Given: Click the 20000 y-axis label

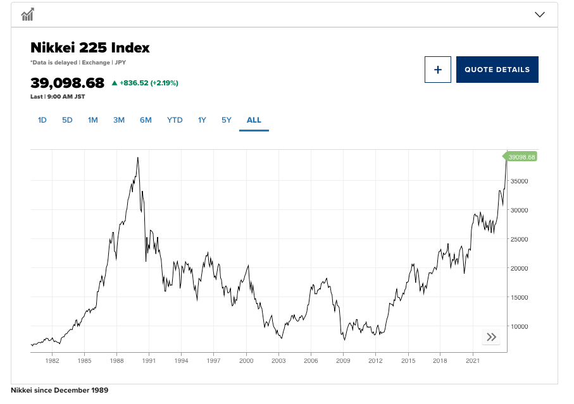Looking at the screenshot, I should pyautogui.click(x=520, y=268).
